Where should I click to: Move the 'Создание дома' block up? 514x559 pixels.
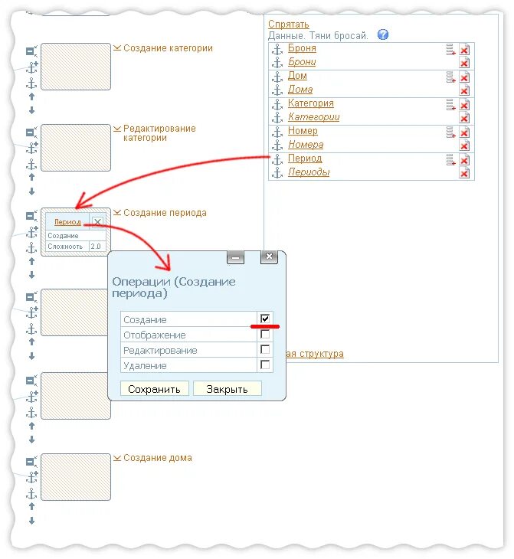(31, 506)
